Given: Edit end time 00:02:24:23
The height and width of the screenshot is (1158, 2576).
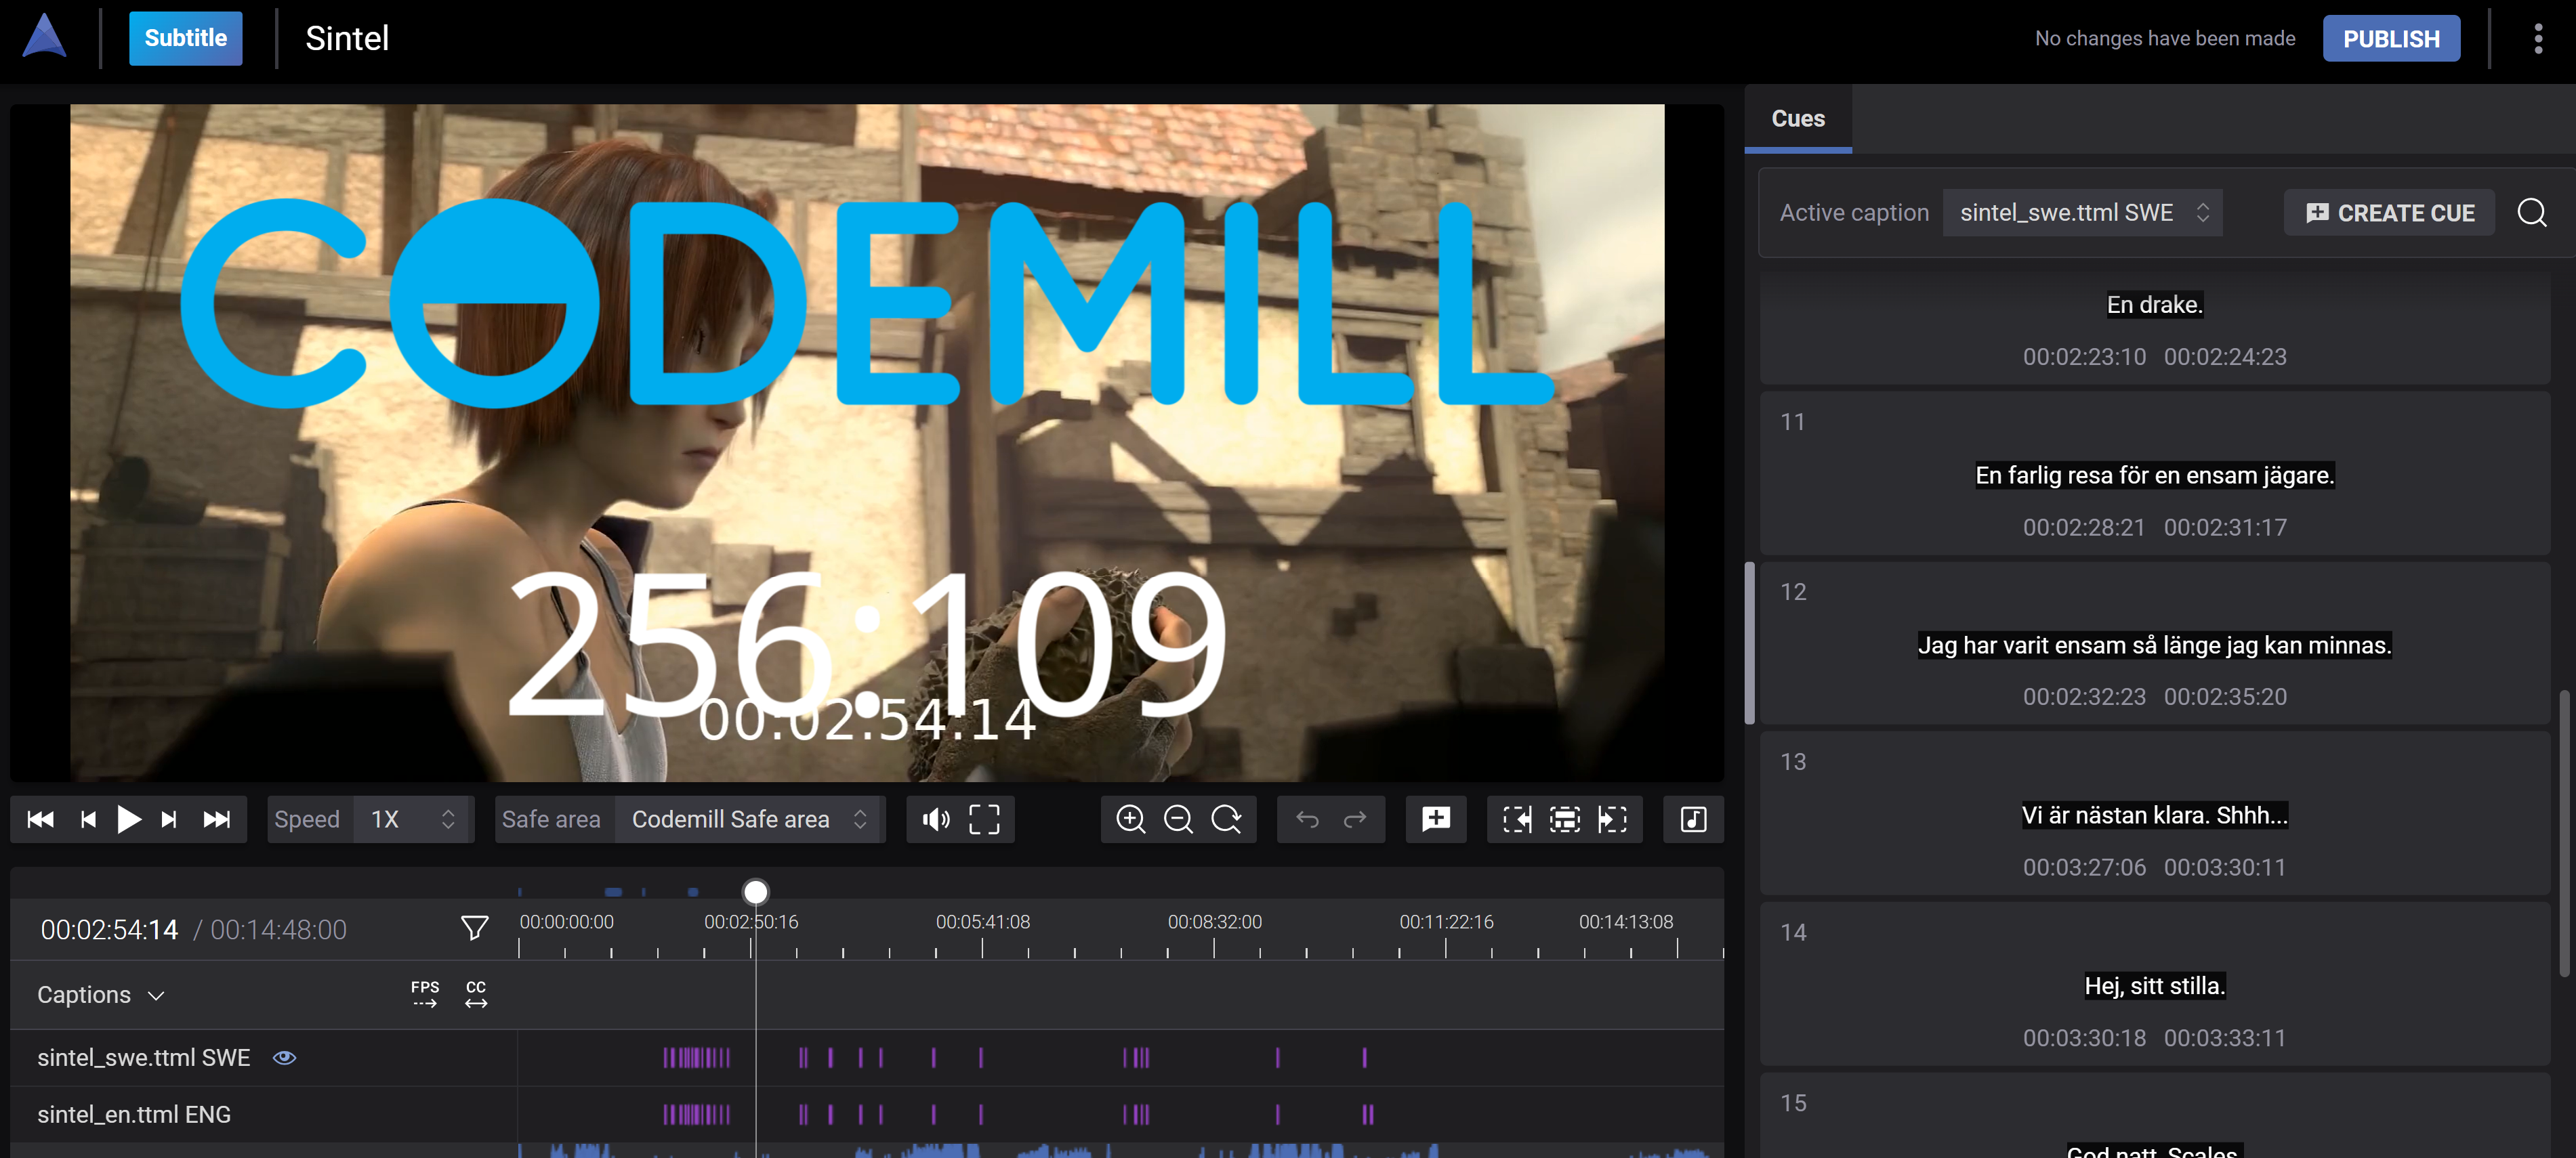Looking at the screenshot, I should (x=2225, y=357).
